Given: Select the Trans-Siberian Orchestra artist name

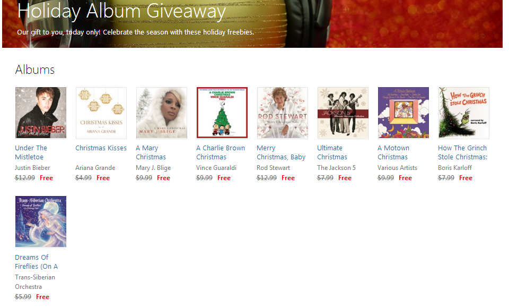Looking at the screenshot, I should tap(35, 282).
